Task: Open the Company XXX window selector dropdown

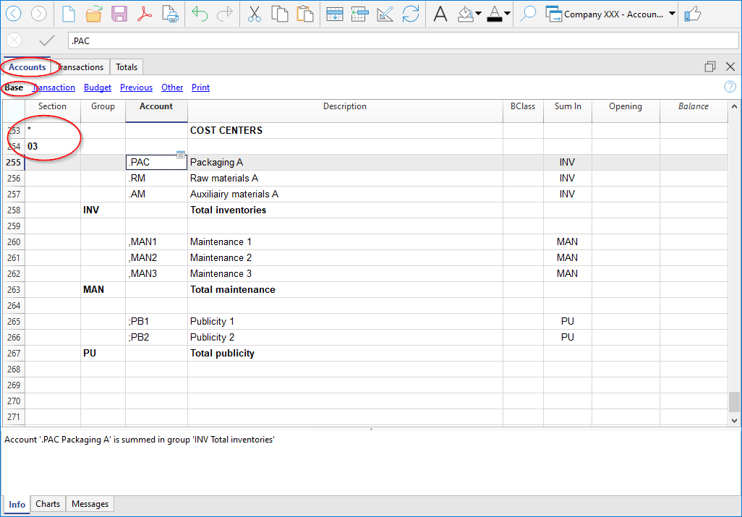Action: (672, 14)
